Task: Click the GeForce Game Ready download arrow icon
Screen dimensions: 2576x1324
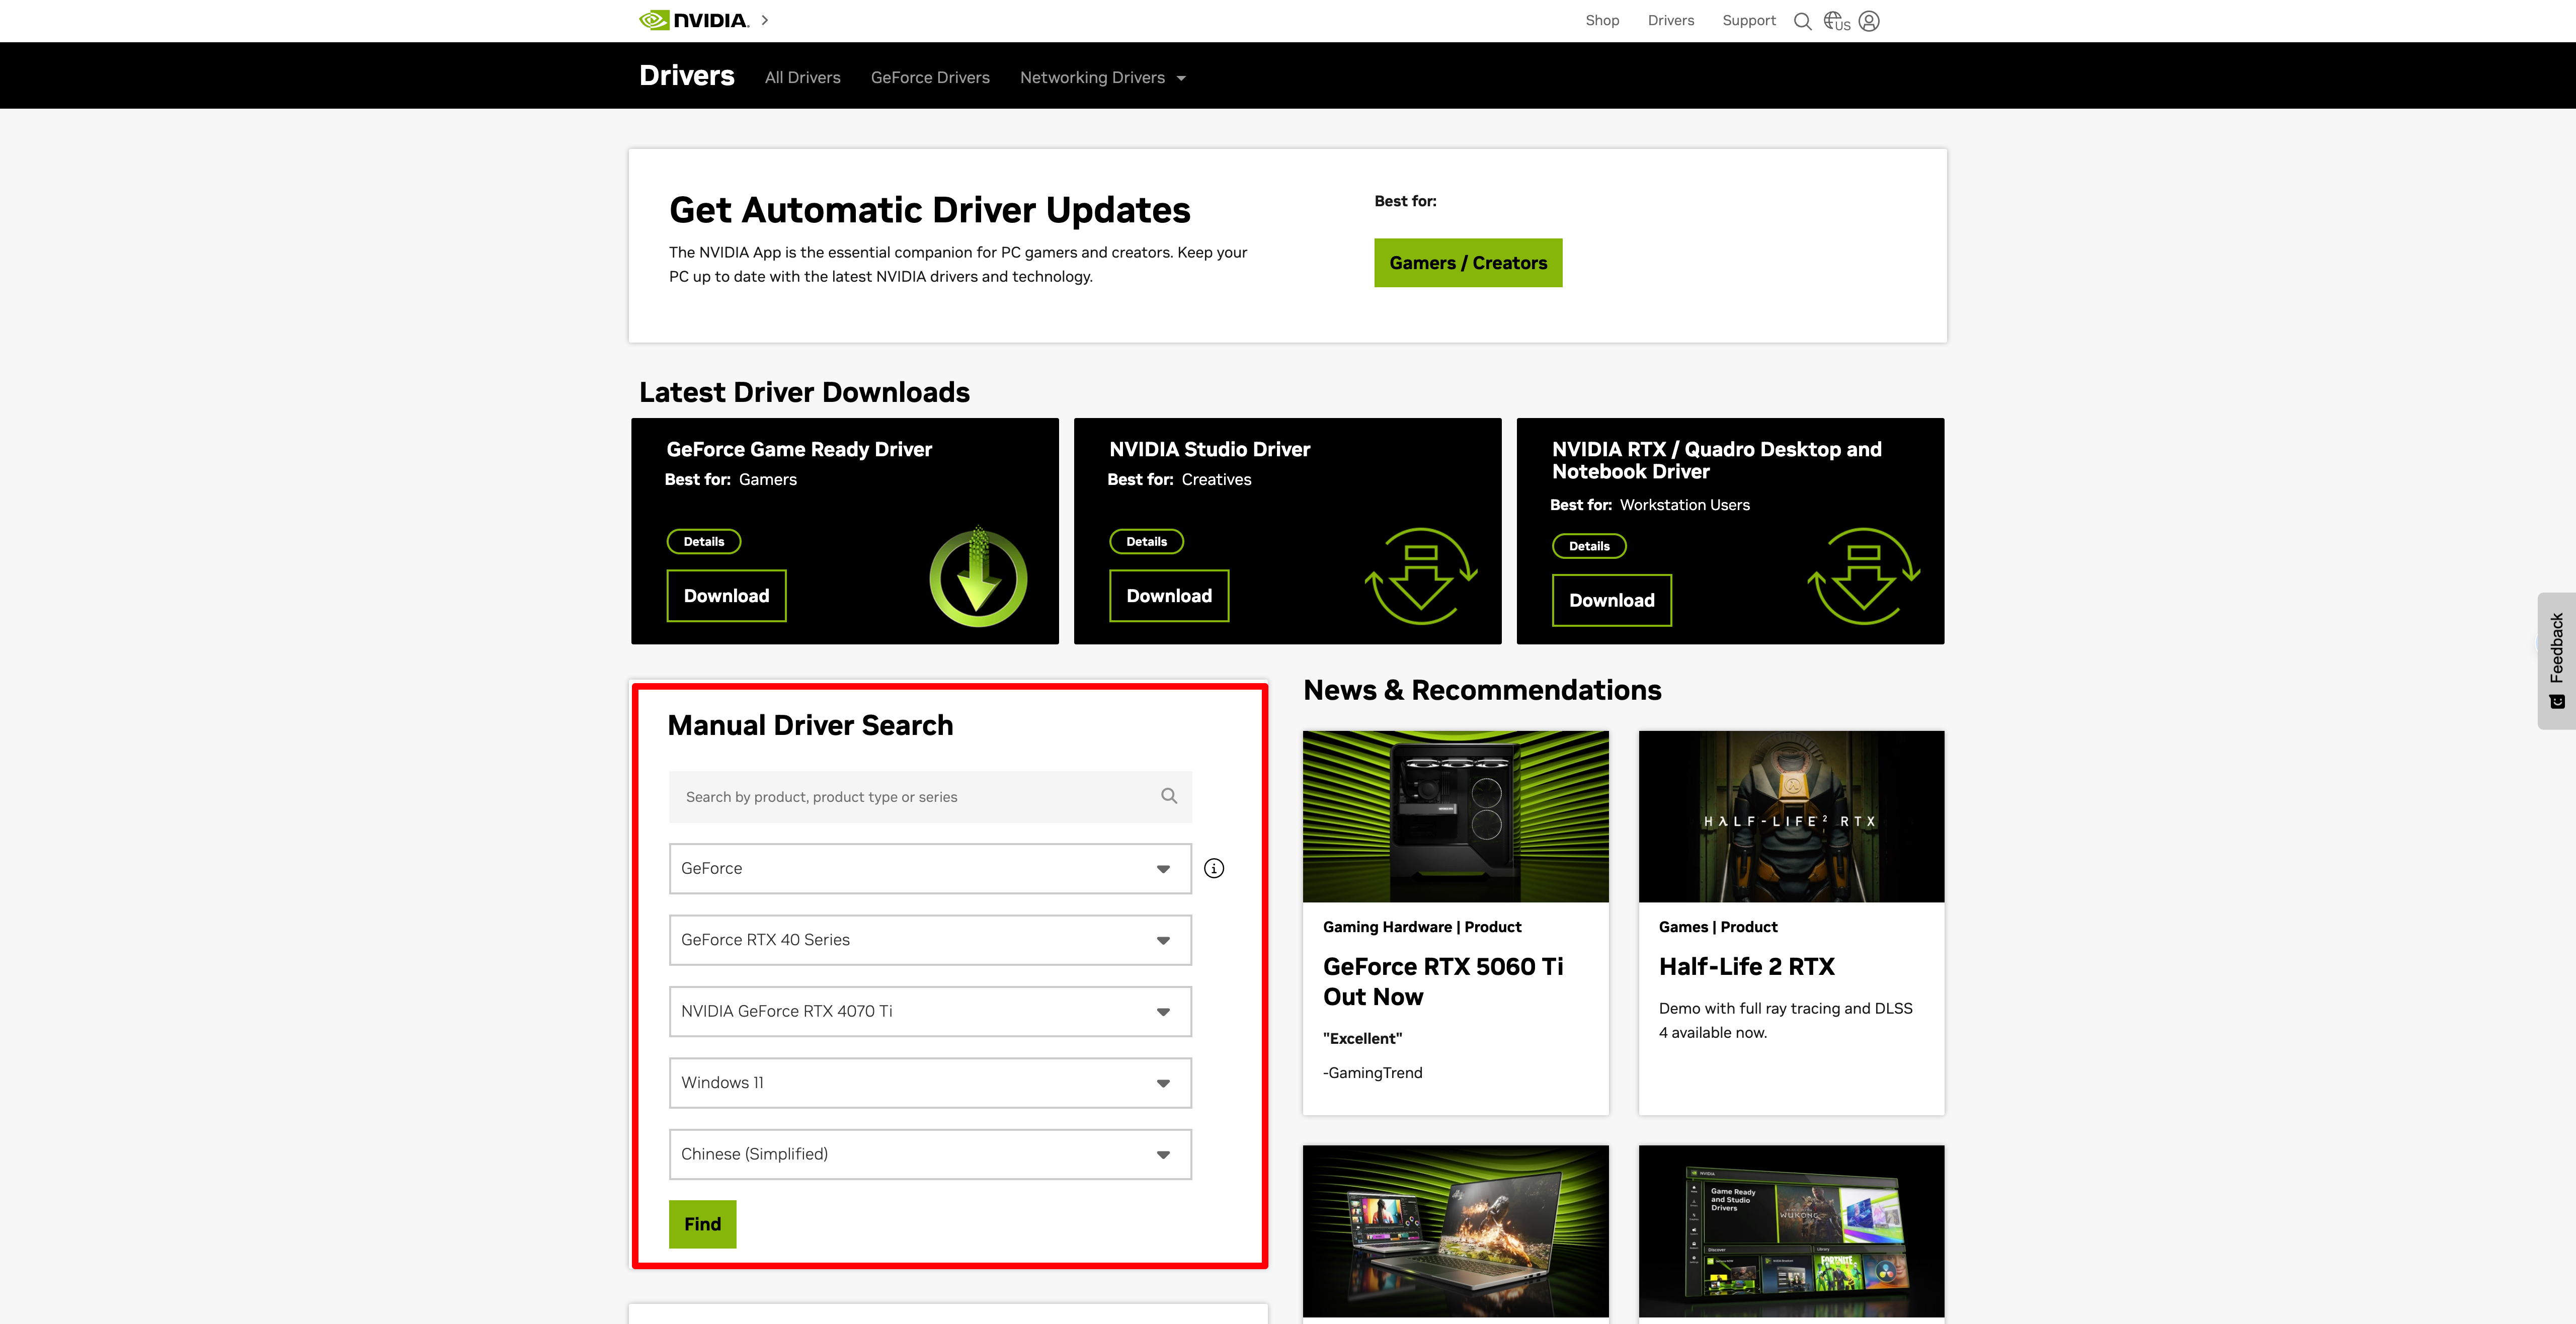Action: [978, 577]
